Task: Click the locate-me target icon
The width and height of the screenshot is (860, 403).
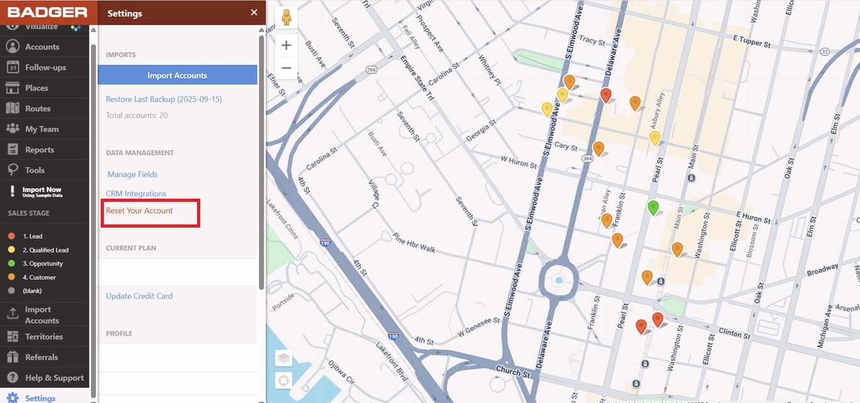Action: 284,380
